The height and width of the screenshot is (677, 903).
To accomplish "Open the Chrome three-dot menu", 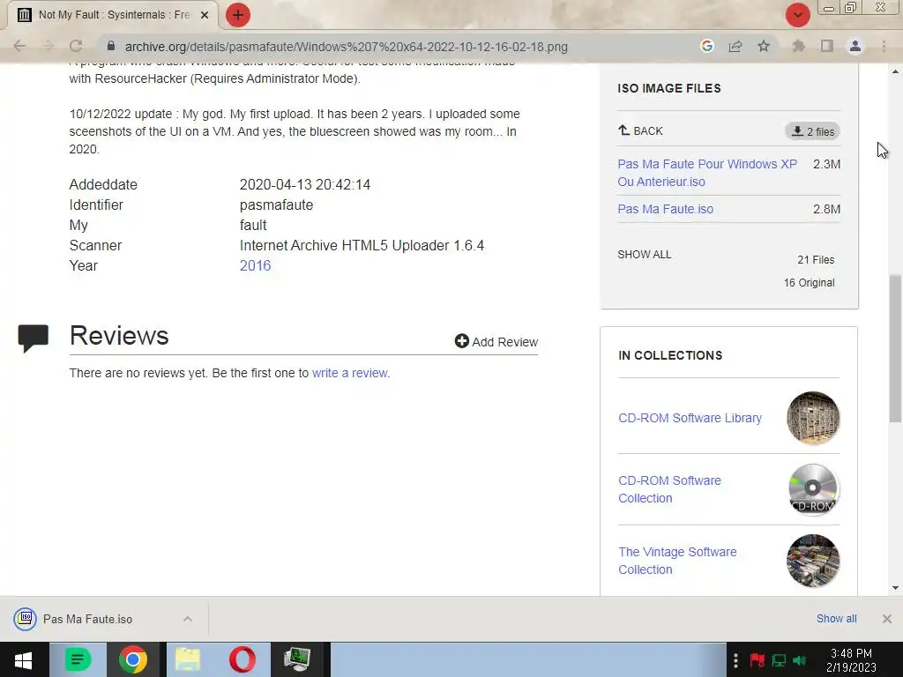I will [884, 46].
